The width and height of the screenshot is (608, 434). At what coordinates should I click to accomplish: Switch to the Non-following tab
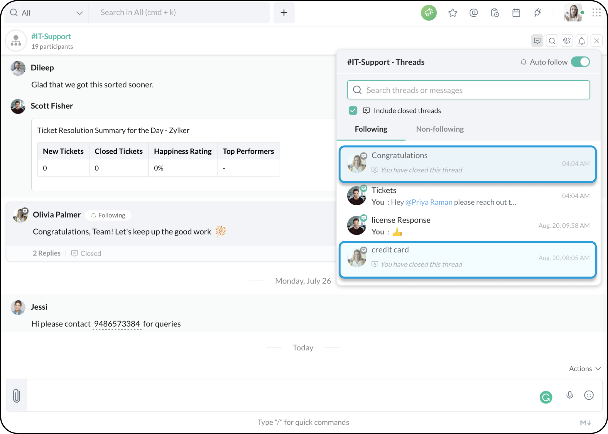[440, 129]
